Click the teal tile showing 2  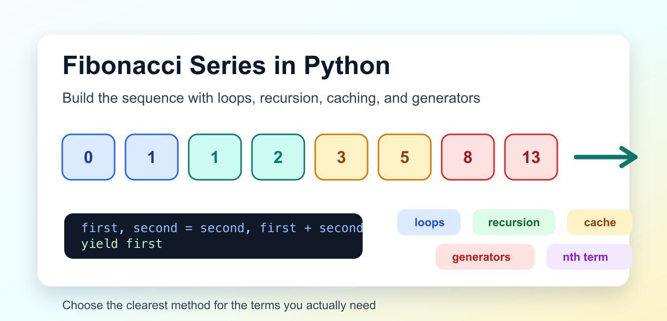click(x=278, y=157)
